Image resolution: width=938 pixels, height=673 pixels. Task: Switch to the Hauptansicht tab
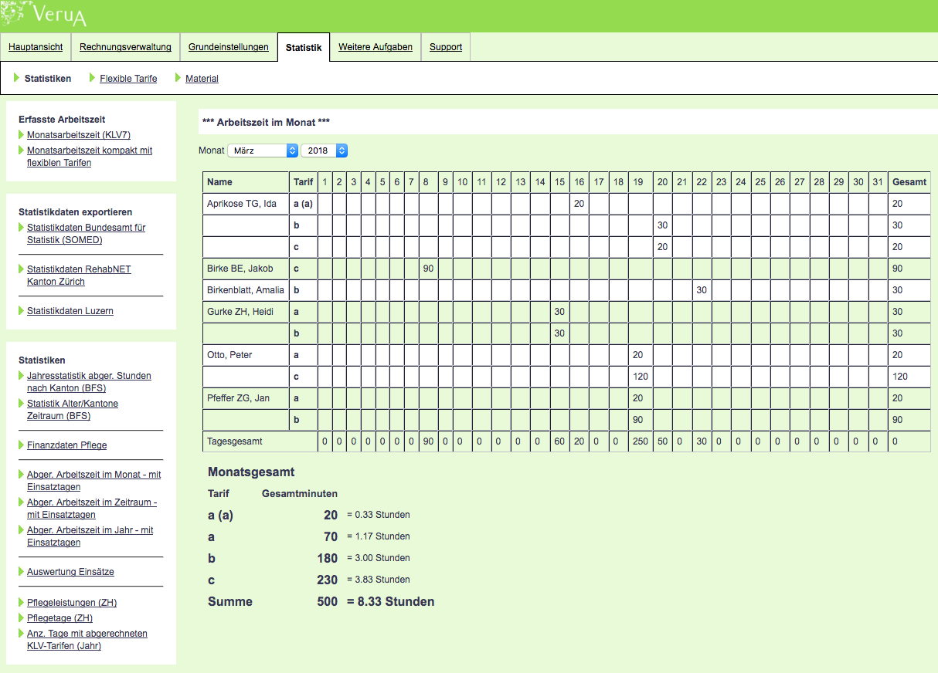coord(36,47)
